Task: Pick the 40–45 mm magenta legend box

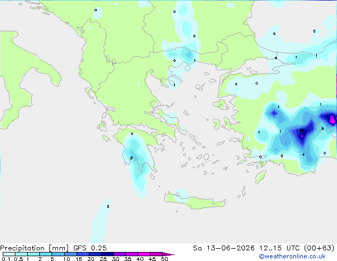Action: click(144, 254)
